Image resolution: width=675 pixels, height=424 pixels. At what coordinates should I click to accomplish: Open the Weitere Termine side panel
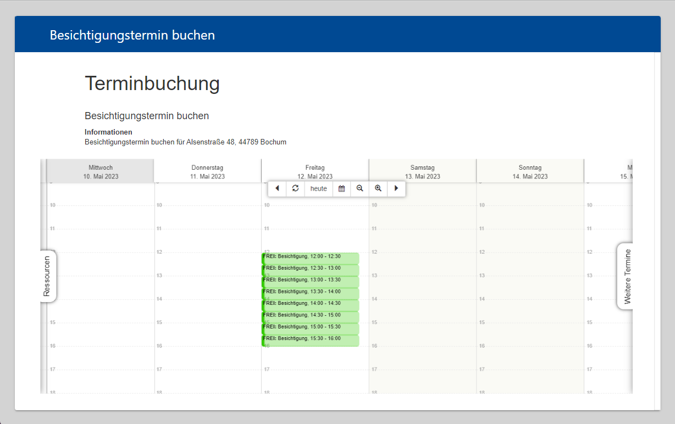pyautogui.click(x=627, y=276)
